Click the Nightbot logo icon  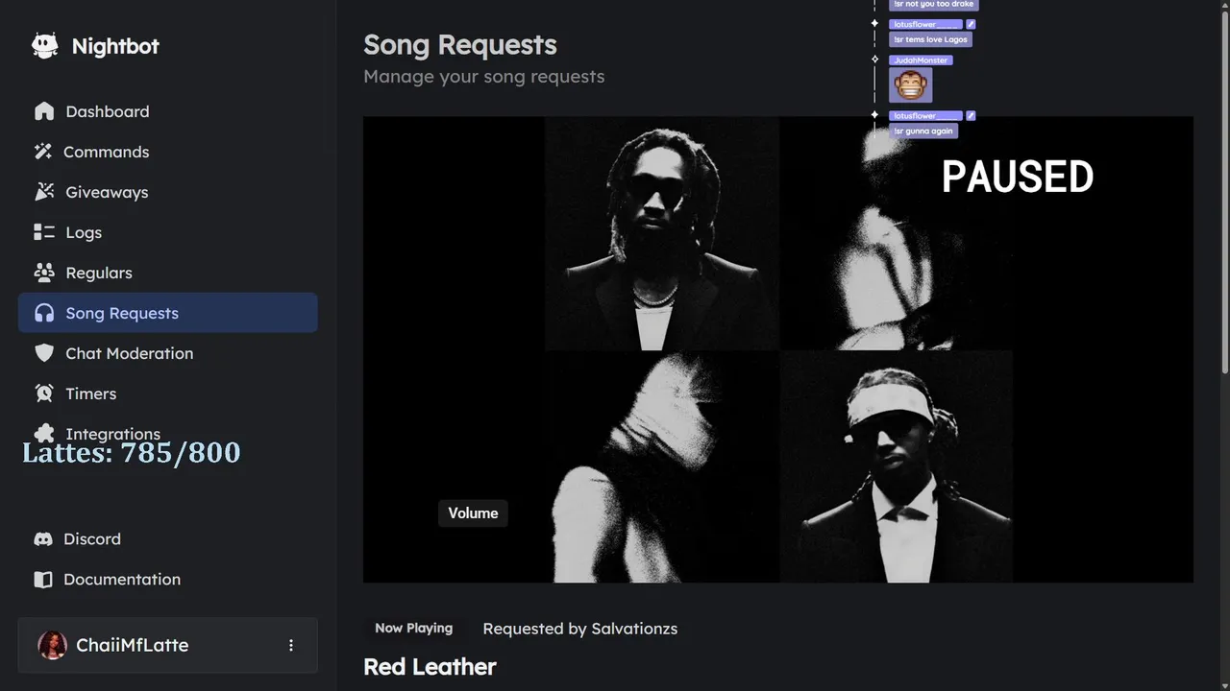point(44,46)
